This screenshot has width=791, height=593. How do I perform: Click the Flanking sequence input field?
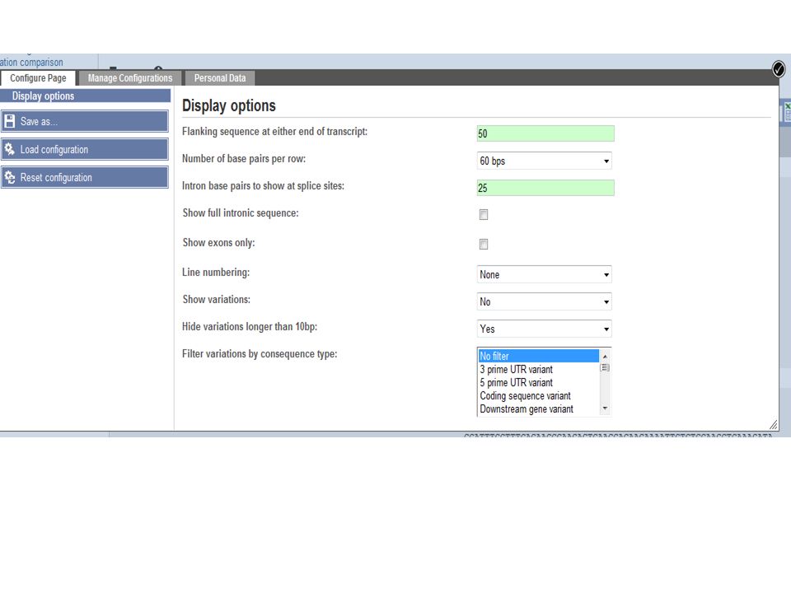(545, 133)
